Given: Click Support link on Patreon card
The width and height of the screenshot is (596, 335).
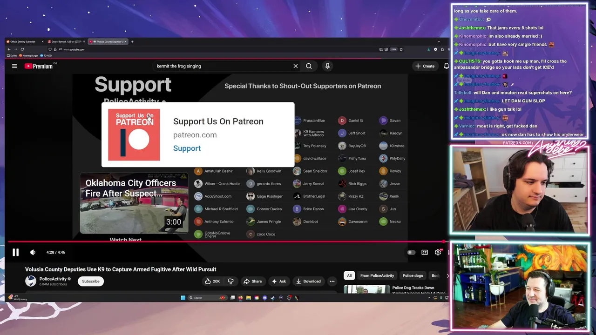Looking at the screenshot, I should pos(187,148).
